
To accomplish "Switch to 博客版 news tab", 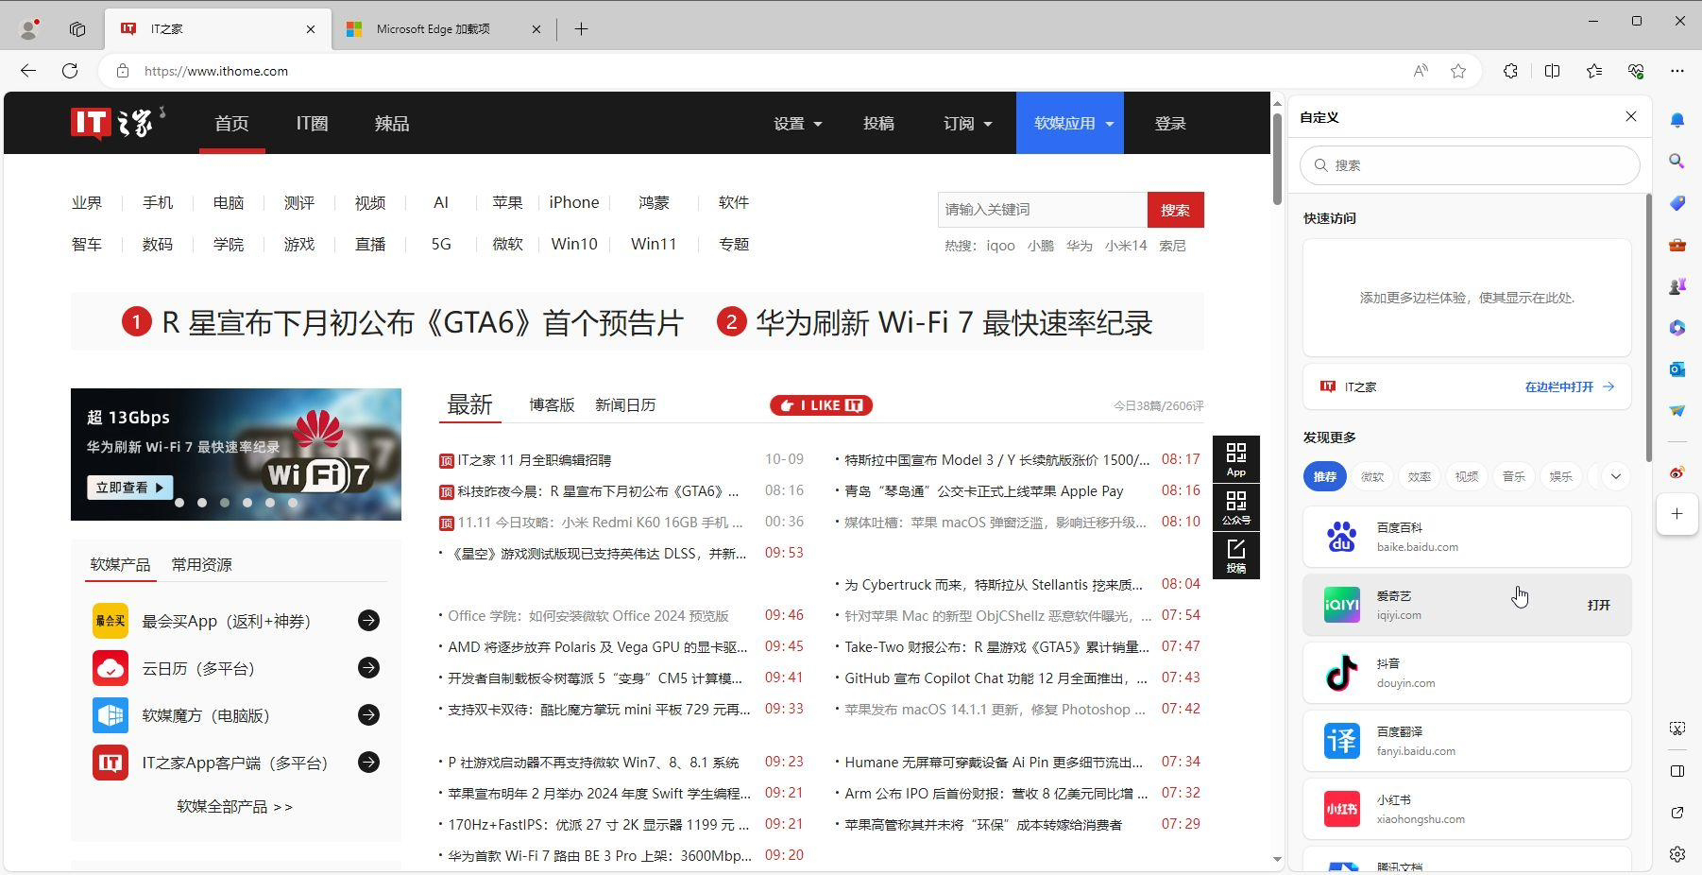I will coord(552,404).
